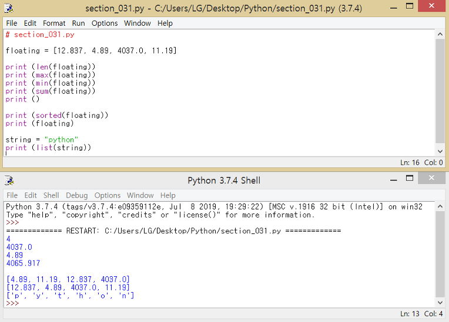Open the Edit menu in the Shell window
This screenshot has width=449, height=322.
[x=31, y=195]
